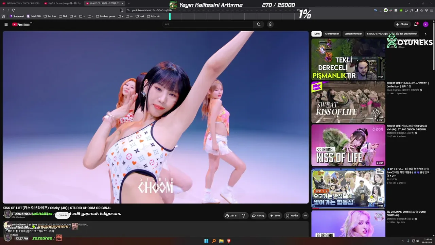Open Tekli Dereceli Pişmanlıktır video thumbnail
The image size is (435, 245).
[348, 59]
